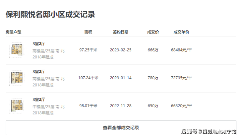Click 2018年建成 text in 666万 row
The image size is (241, 137).
click(43, 57)
